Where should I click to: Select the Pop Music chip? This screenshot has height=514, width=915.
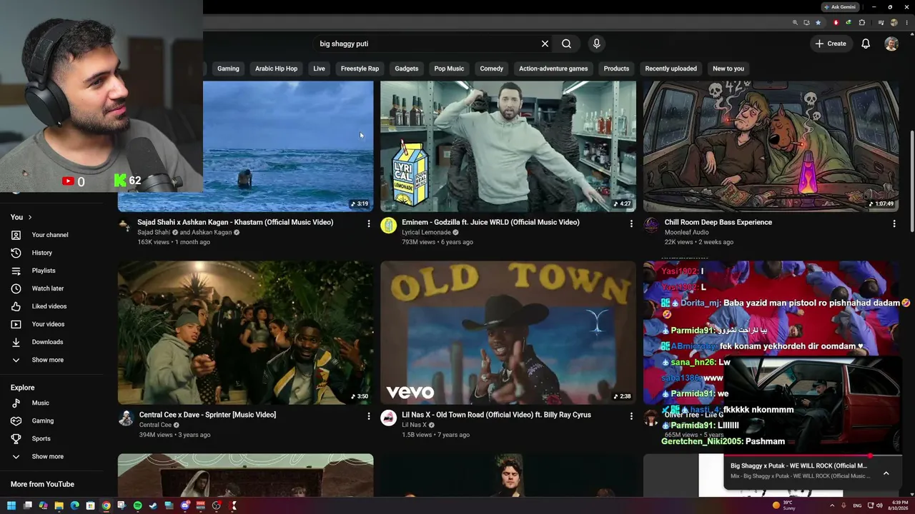click(x=449, y=69)
